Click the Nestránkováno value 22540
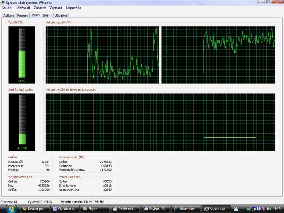Image resolution: width=284 pixels, height=213 pixels. tap(107, 190)
